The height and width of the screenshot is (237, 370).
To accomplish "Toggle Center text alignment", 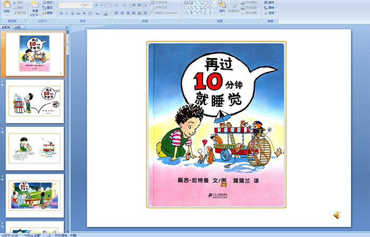I will tap(122, 13).
